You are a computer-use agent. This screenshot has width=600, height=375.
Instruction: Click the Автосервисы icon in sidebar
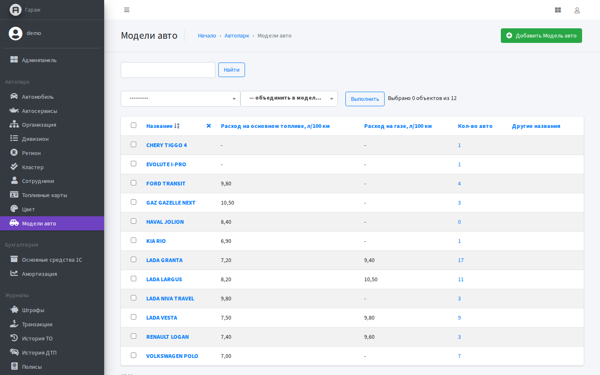tap(14, 110)
